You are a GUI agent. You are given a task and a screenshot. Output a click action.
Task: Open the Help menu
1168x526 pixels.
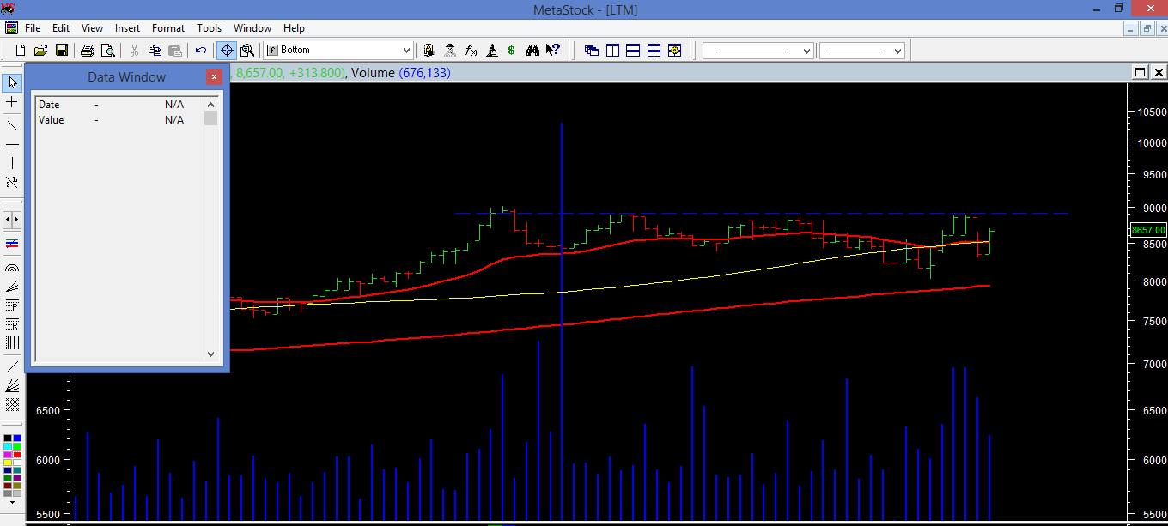[294, 28]
